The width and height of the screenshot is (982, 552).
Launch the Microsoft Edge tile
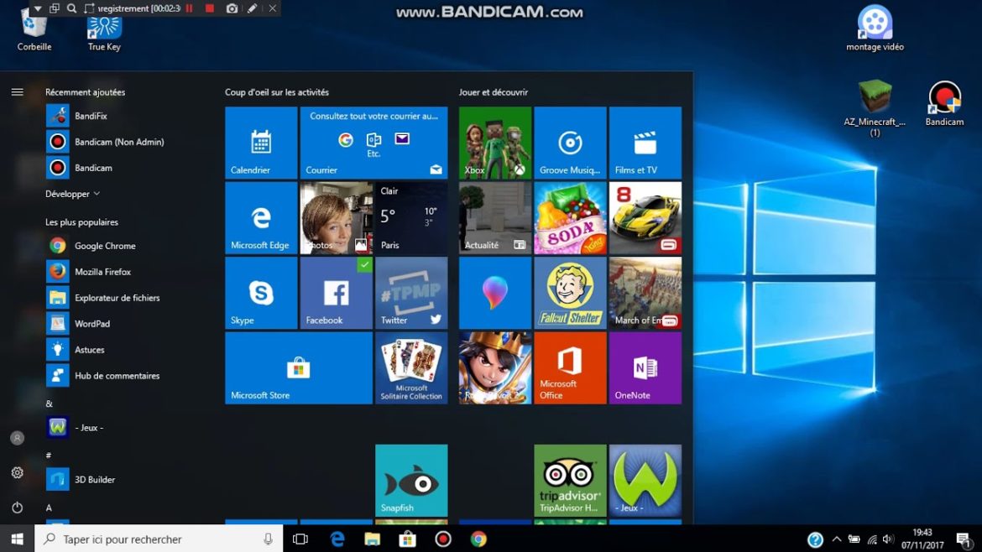point(261,217)
